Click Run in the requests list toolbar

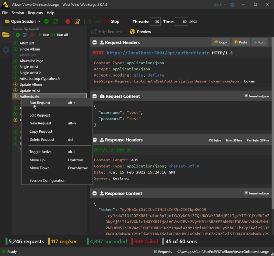(44, 35)
